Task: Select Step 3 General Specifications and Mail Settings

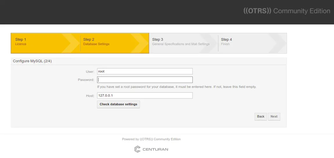Action: tap(183, 43)
